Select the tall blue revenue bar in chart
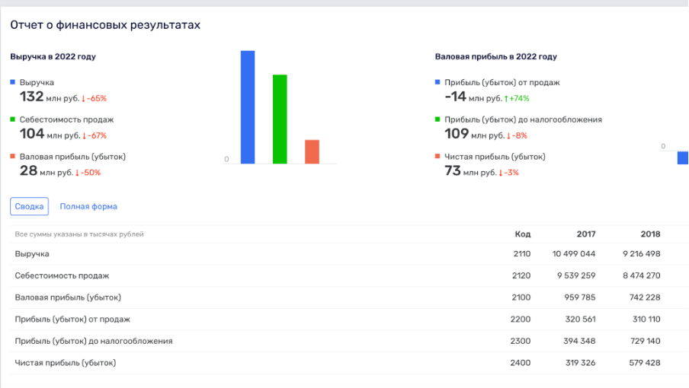The image size is (689, 388). [248, 107]
